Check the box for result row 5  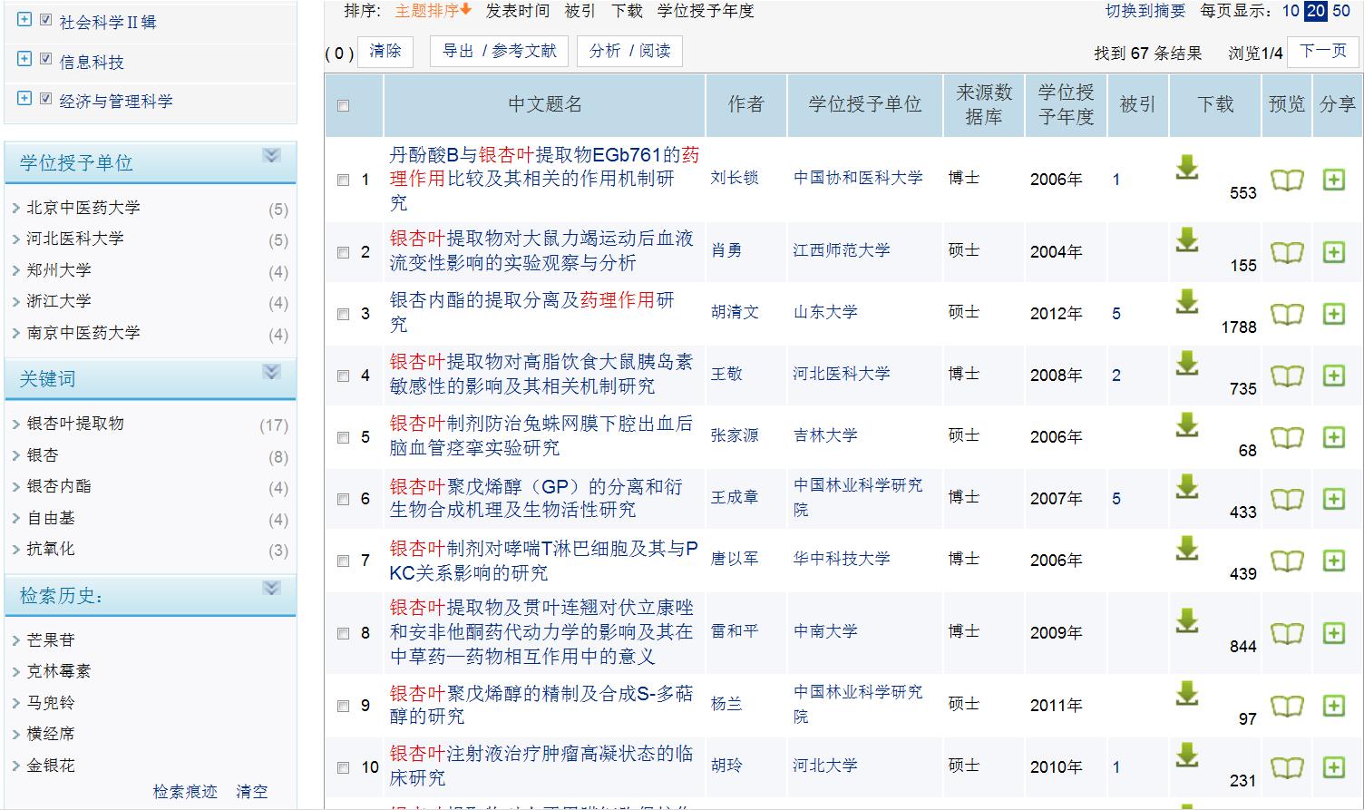tap(343, 437)
